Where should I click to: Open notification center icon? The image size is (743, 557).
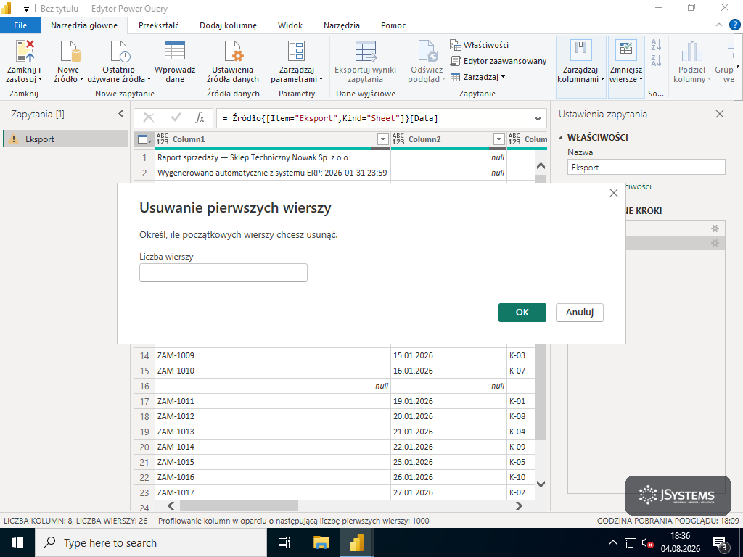tap(721, 542)
